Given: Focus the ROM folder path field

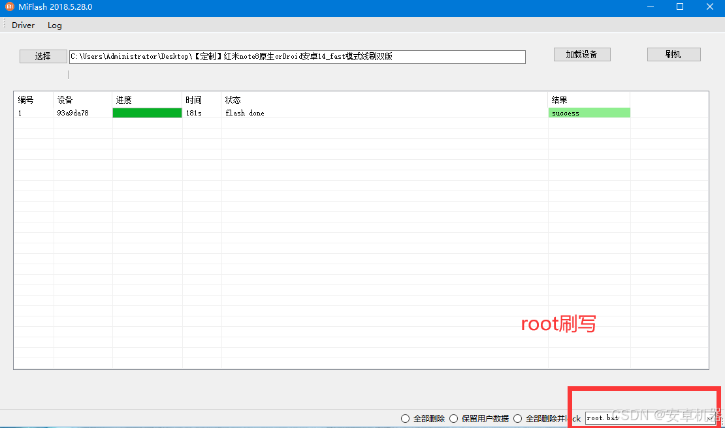Looking at the screenshot, I should tap(297, 57).
